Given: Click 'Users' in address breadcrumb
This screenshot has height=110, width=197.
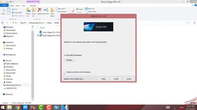Looking at the screenshot, I should click(49, 23).
